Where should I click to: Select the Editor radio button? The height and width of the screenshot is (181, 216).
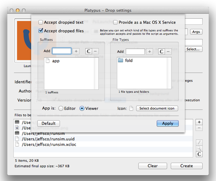(x=61, y=108)
